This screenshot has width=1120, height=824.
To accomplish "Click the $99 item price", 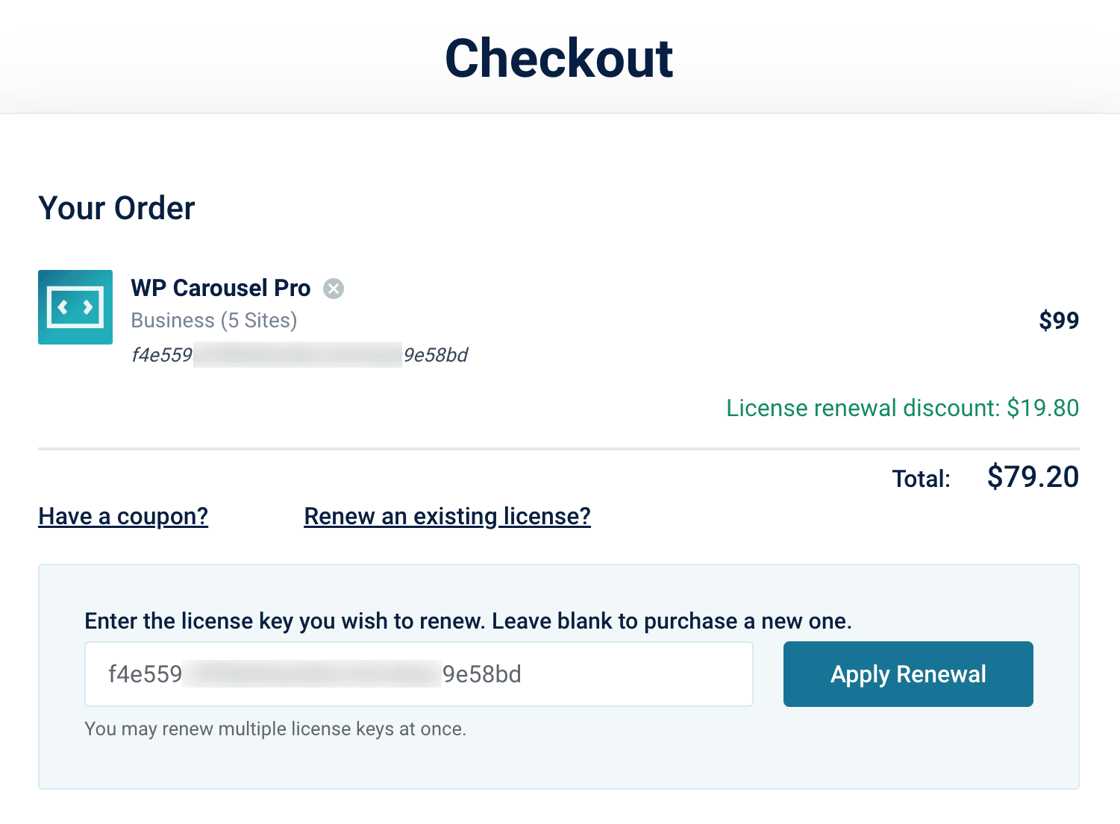I will [x=1059, y=321].
